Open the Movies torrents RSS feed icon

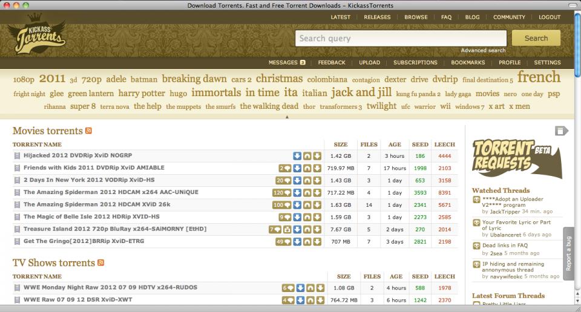click(x=88, y=131)
